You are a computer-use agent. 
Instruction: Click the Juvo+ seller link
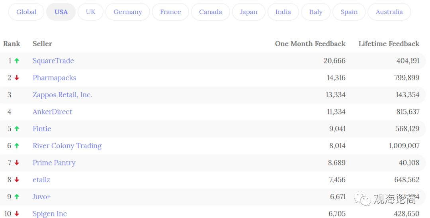click(41, 197)
